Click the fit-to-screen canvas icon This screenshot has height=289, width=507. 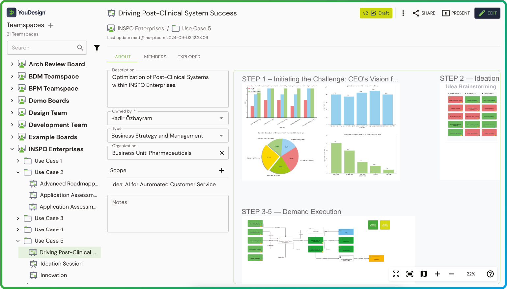point(410,274)
